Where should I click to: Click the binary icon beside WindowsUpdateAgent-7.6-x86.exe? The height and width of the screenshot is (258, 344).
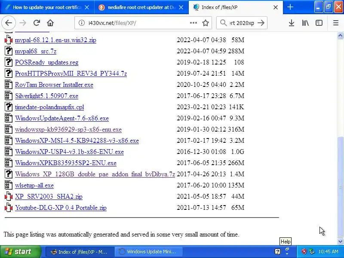click(x=9, y=118)
